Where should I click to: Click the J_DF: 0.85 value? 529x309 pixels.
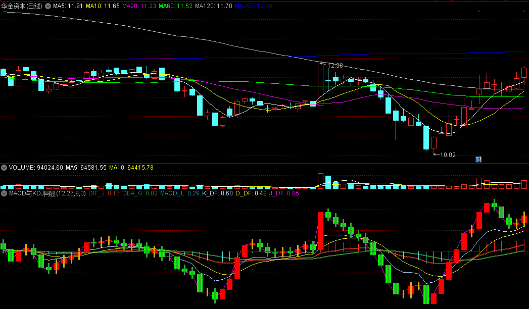[x=284, y=193]
